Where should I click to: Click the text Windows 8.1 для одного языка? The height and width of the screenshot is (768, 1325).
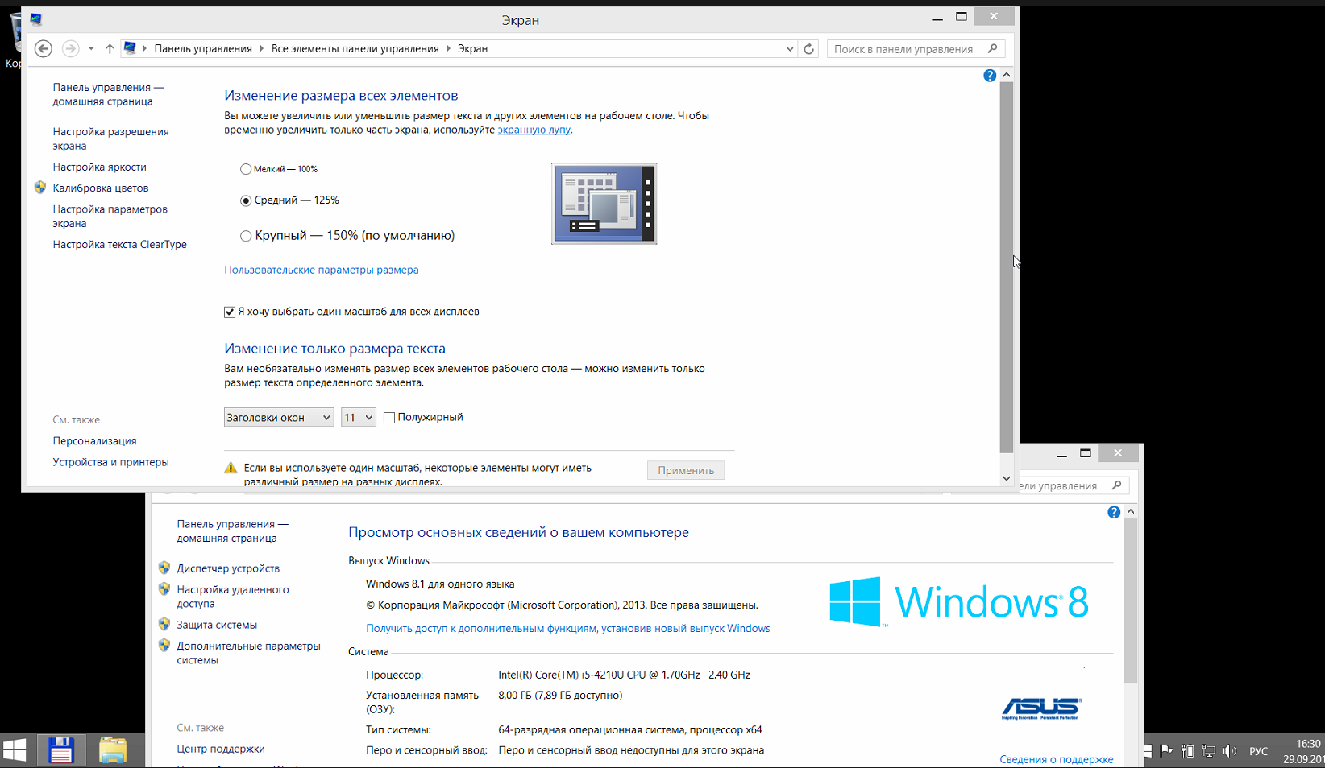tap(440, 584)
